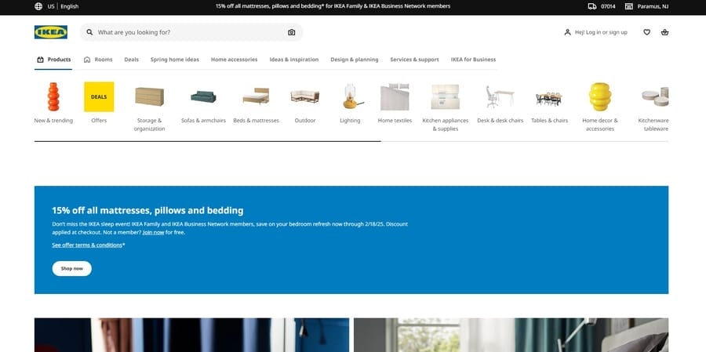Click the user profile icon
The width and height of the screenshot is (706, 352).
567,32
